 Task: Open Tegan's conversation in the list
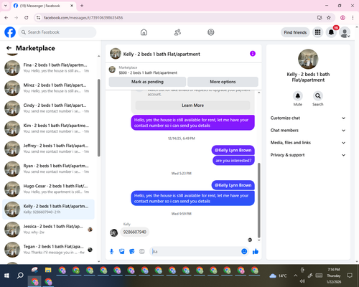coord(48,250)
